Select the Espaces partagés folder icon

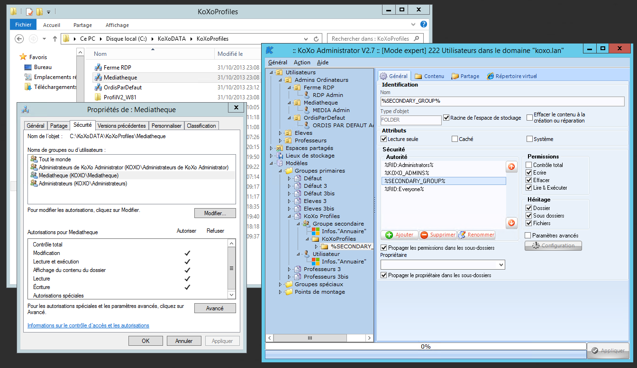[x=280, y=148]
